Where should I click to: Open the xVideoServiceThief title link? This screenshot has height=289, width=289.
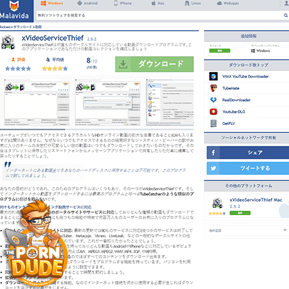53,38
